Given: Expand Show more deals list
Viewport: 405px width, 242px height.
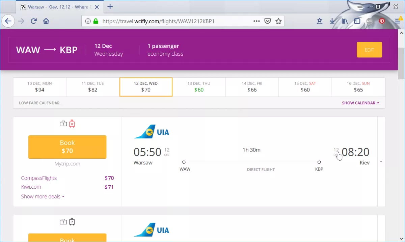Looking at the screenshot, I should [43, 196].
